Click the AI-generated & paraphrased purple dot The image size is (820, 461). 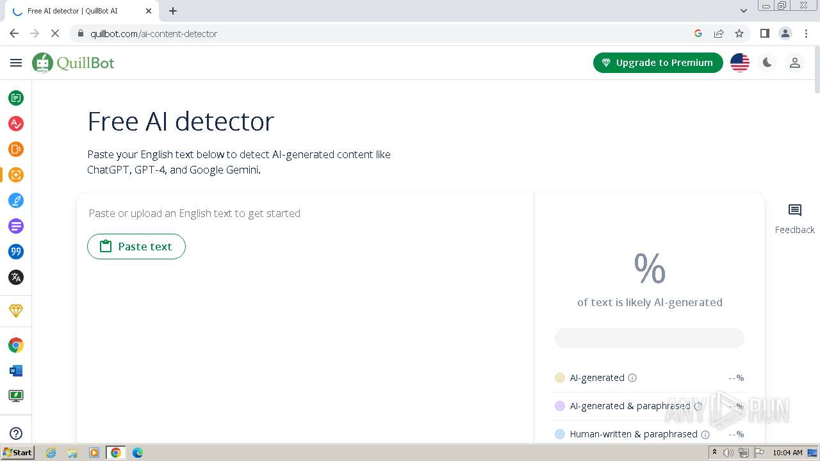click(x=560, y=406)
